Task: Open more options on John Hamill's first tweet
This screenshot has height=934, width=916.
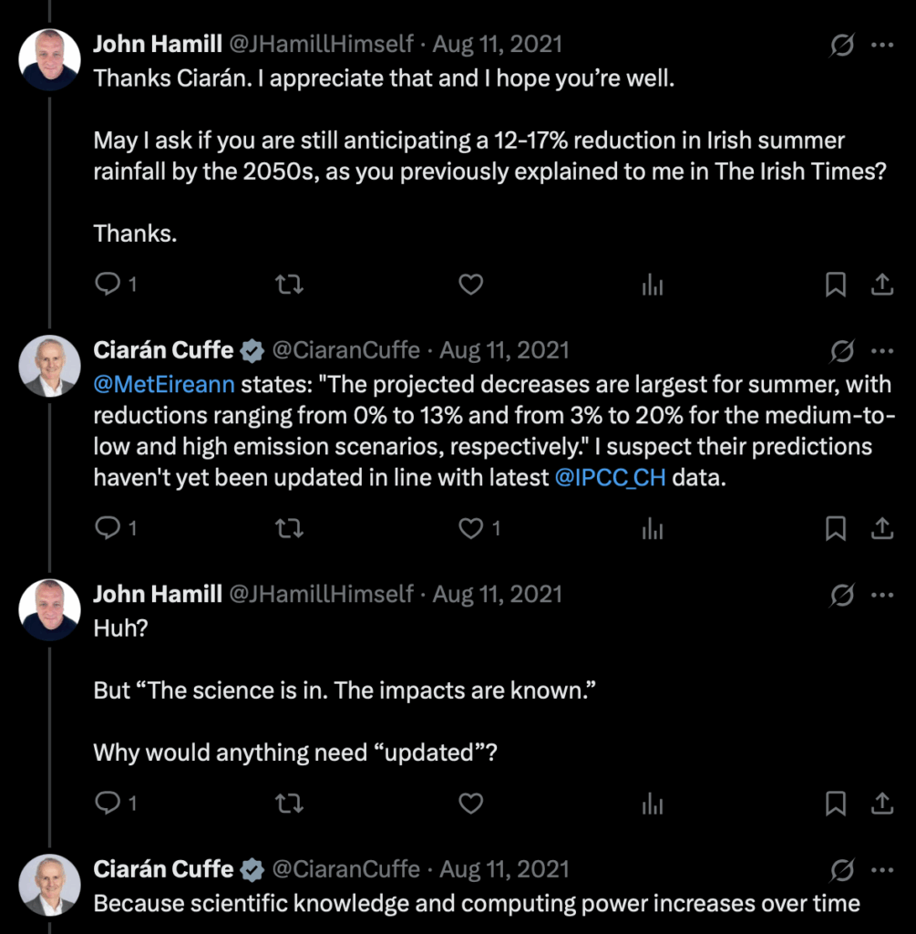Action: tap(881, 45)
